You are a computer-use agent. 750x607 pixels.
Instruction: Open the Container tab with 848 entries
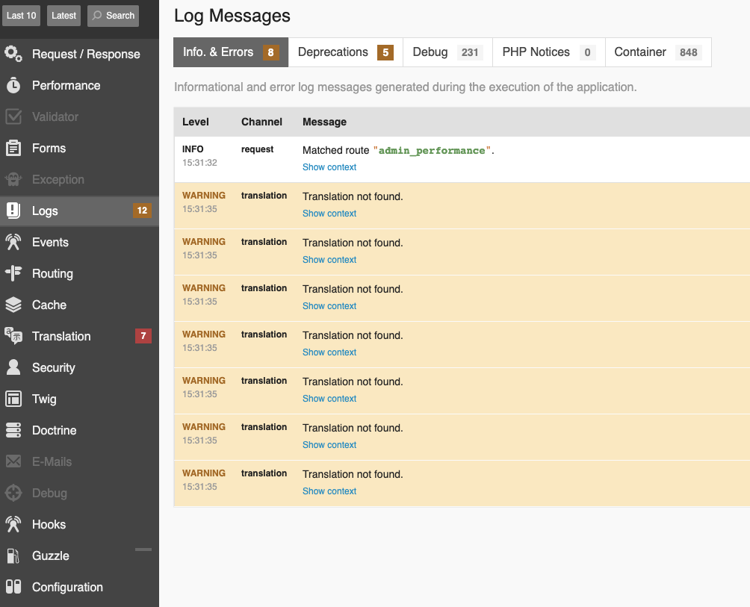click(x=658, y=52)
